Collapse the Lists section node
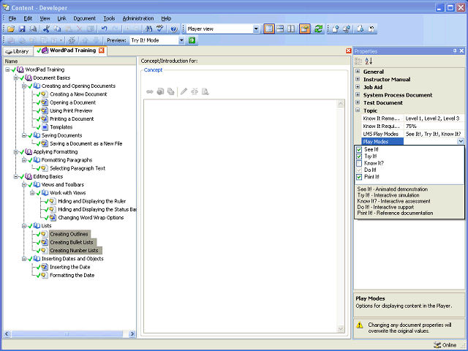This screenshot has width=468, height=351. click(24, 226)
